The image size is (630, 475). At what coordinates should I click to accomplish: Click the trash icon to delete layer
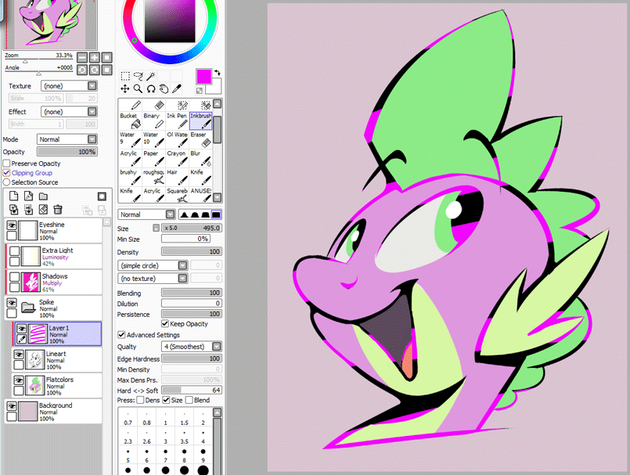pos(58,210)
